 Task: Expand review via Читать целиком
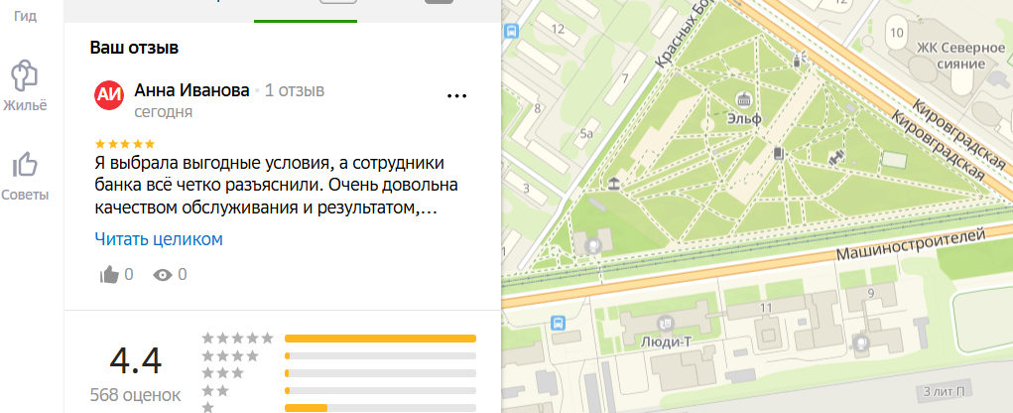(159, 239)
